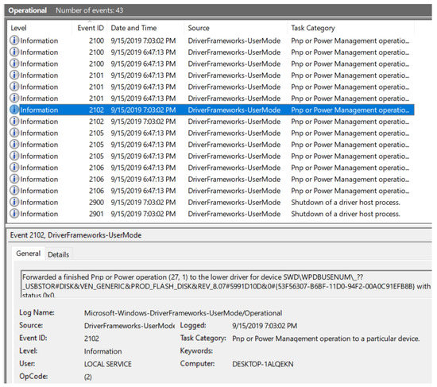Screen dimensions: 437x387
Task: Click the Source column header
Action: (x=199, y=28)
